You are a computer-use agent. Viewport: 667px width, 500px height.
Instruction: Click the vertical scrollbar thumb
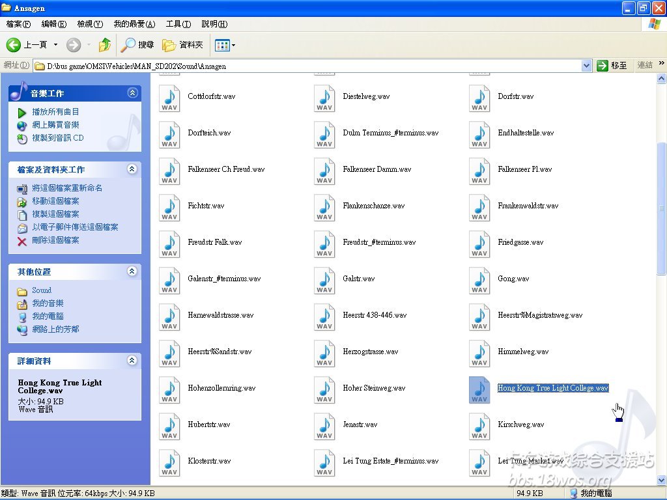[661, 208]
